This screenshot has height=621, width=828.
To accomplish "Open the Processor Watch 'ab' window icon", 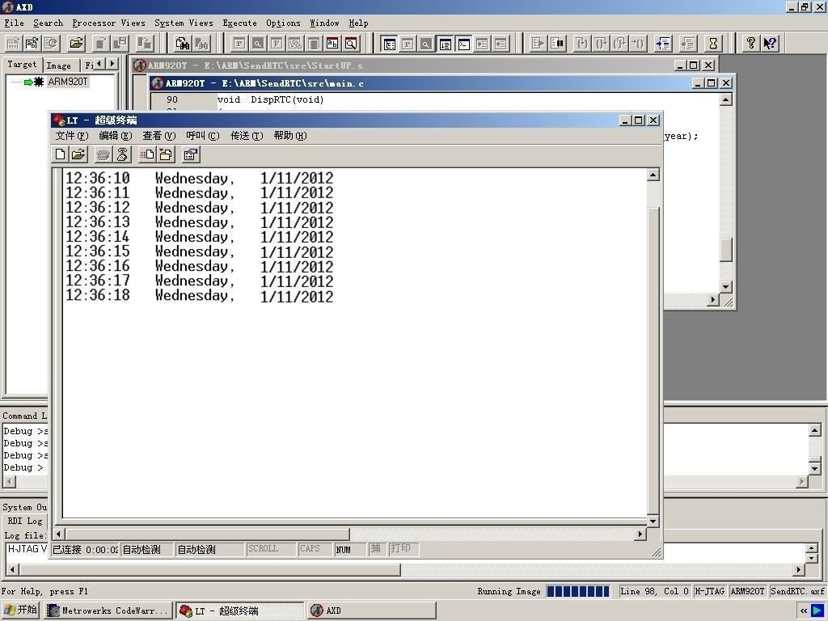I will tap(332, 43).
